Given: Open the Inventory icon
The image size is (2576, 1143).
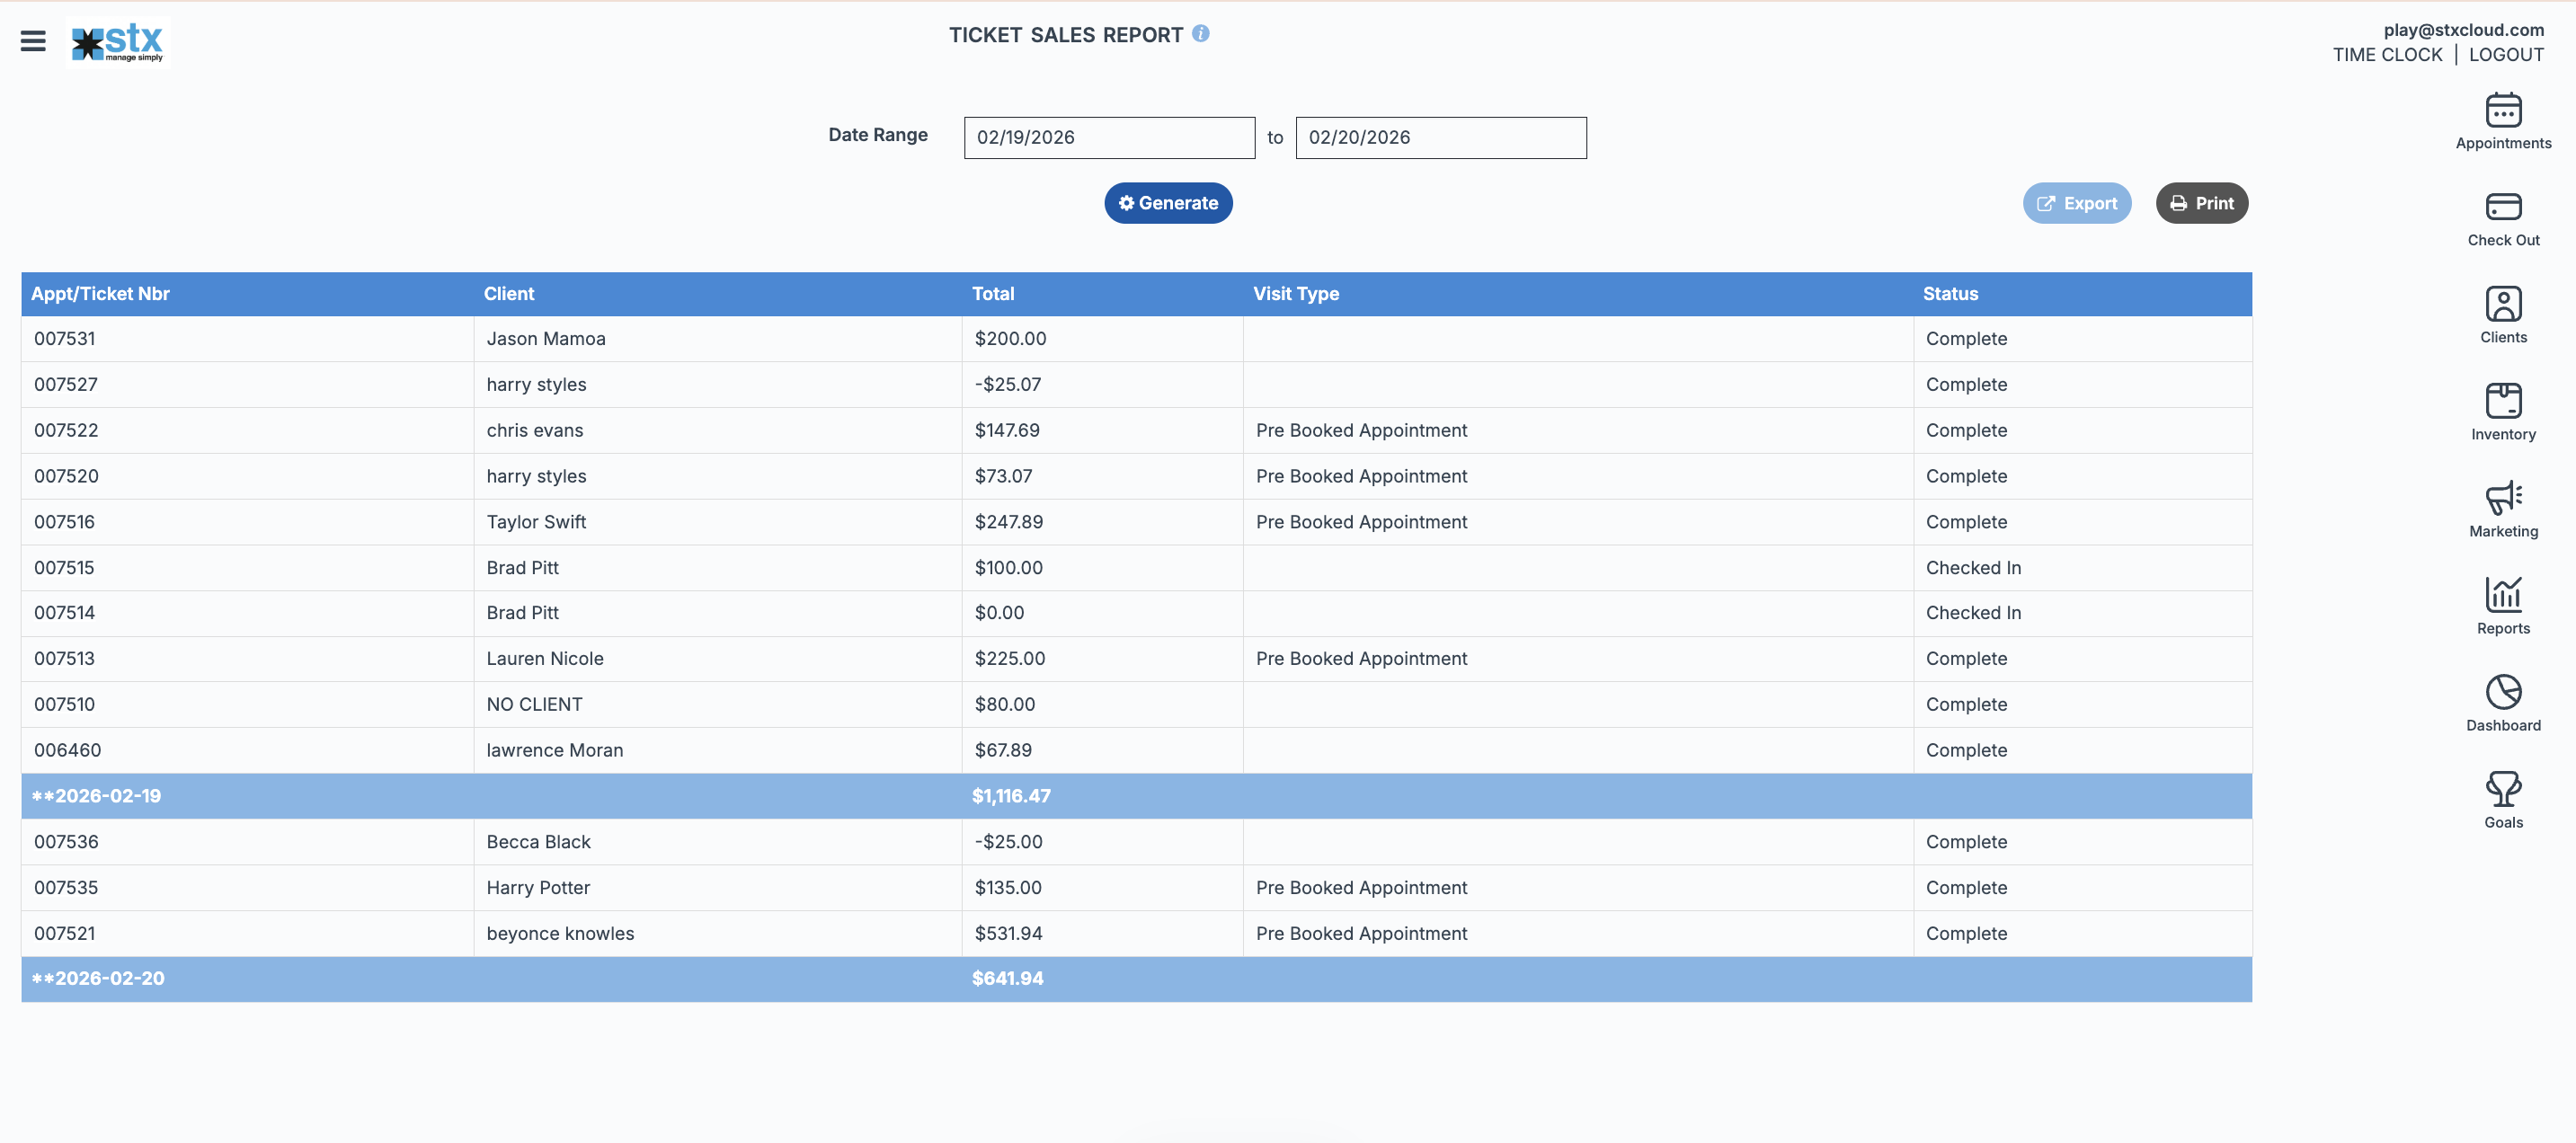Looking at the screenshot, I should point(2502,402).
